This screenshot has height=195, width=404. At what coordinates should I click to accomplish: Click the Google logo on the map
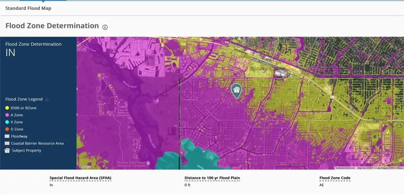coord(85,167)
